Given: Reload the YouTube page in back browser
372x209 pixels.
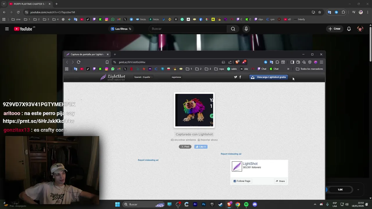Looking at the screenshot, I should [18, 12].
